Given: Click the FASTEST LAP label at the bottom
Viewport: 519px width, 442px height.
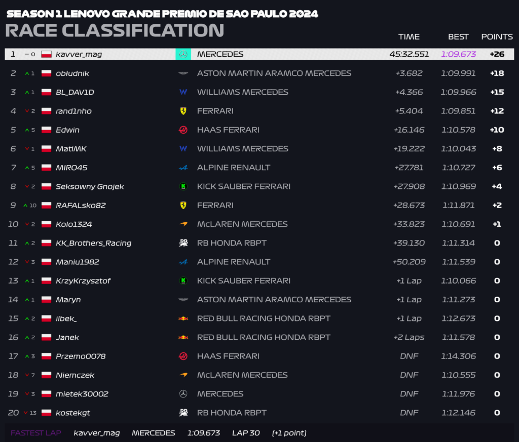Looking at the screenshot, I should 36,433.
